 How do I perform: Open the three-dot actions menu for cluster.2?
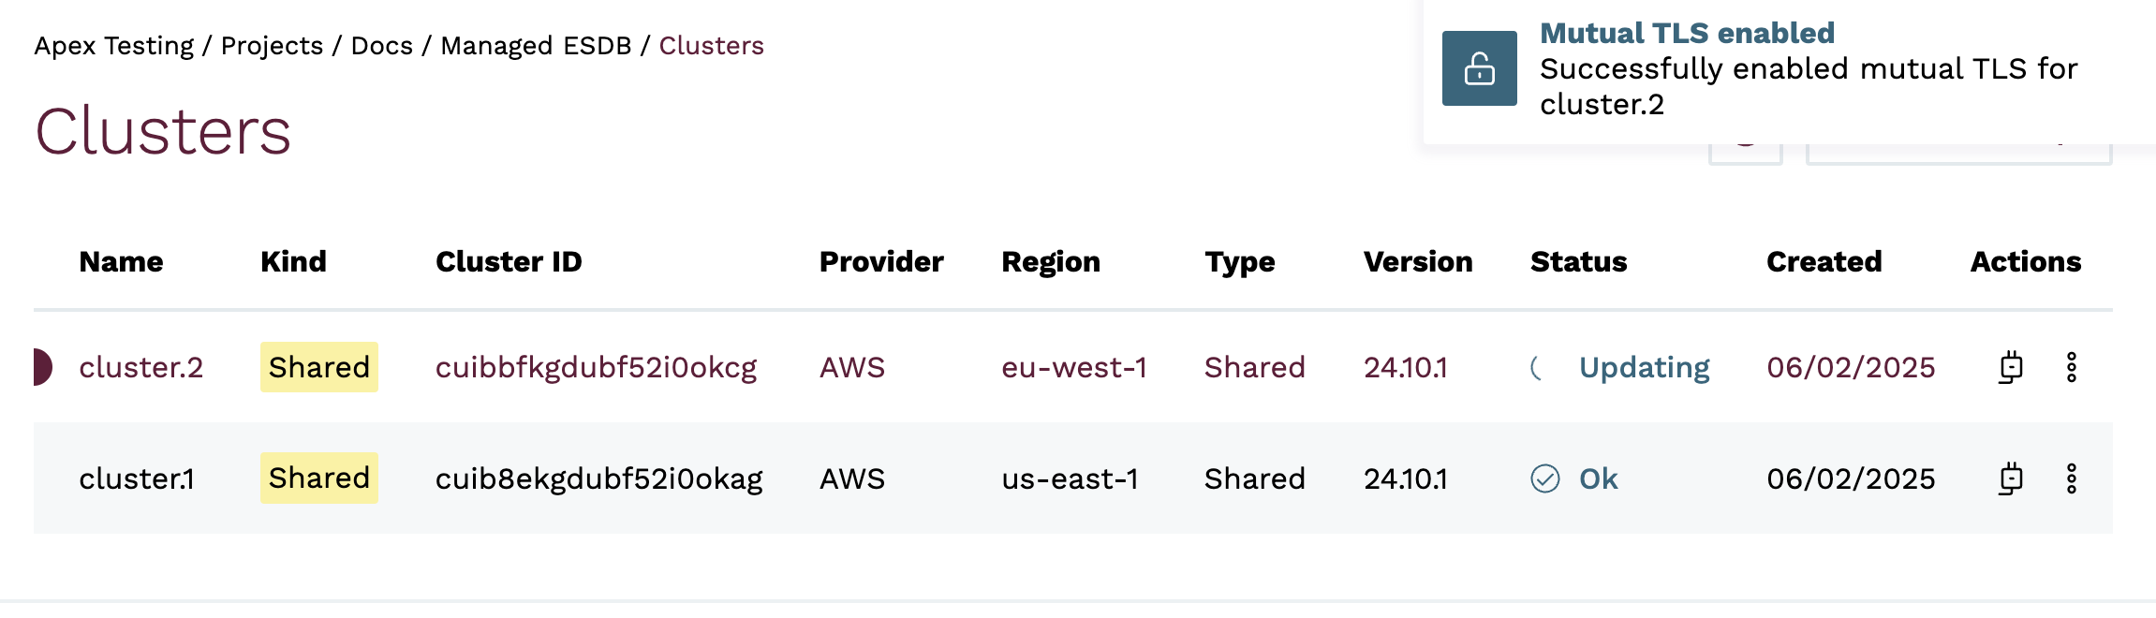[x=2071, y=367]
